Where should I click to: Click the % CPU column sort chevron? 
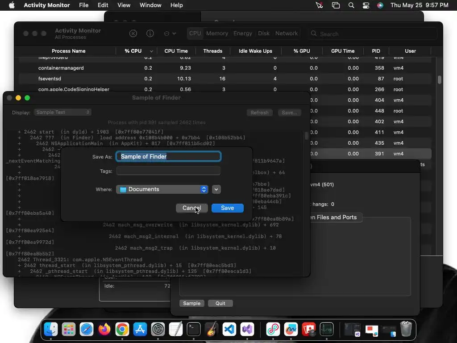151,51
